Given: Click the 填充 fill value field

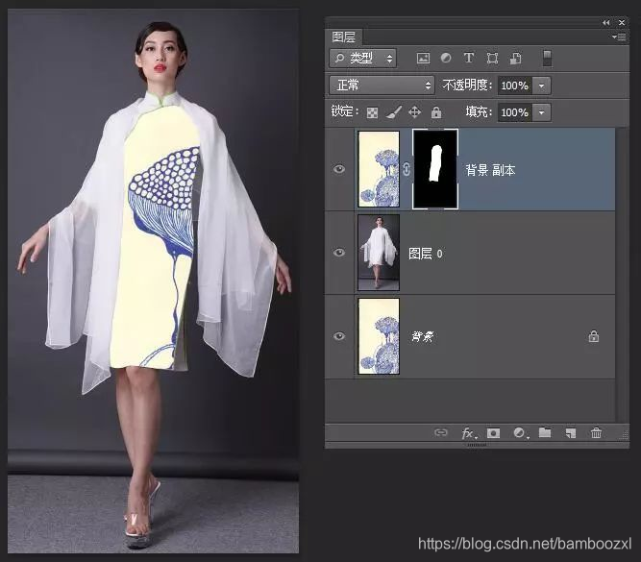Looking at the screenshot, I should 515,112.
